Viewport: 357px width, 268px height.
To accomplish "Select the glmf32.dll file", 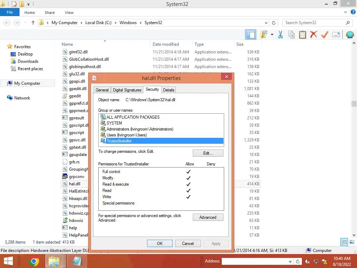I will [78, 52].
